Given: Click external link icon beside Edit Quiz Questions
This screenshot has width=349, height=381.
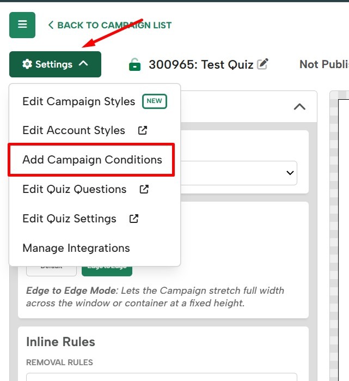Looking at the screenshot, I should [x=144, y=190].
